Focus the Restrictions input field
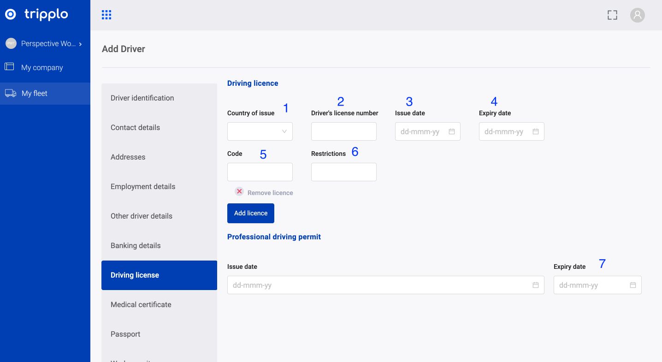Viewport: 662px width, 362px height. (x=344, y=172)
